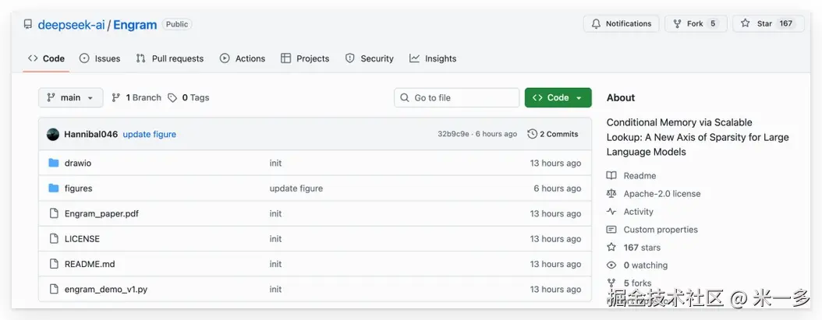Click the history clock icon beside Commits
The width and height of the screenshot is (822, 320).
pyautogui.click(x=532, y=134)
